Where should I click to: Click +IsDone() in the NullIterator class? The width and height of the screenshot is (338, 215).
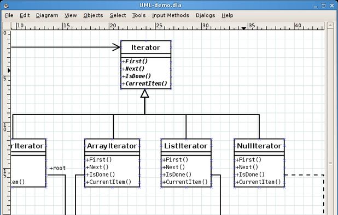[250, 175]
